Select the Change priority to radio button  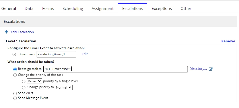click(x=24, y=87)
